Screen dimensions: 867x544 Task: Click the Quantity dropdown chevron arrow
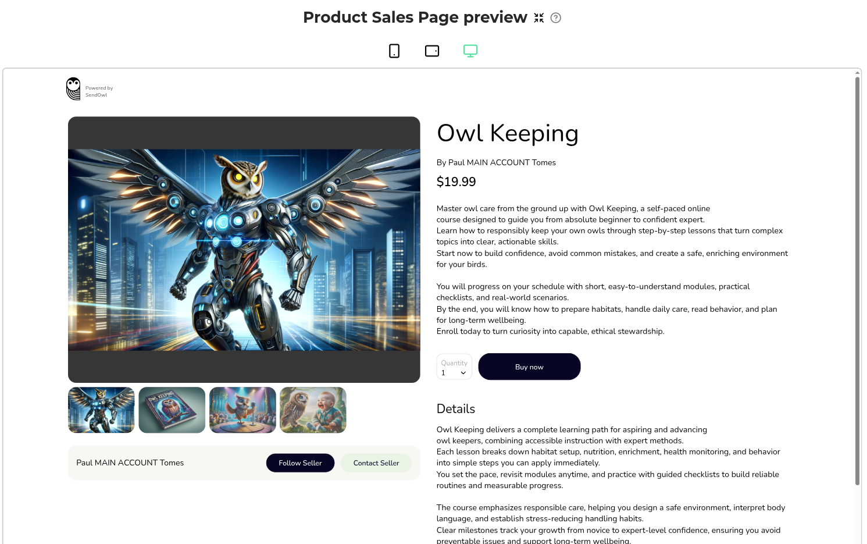point(463,373)
